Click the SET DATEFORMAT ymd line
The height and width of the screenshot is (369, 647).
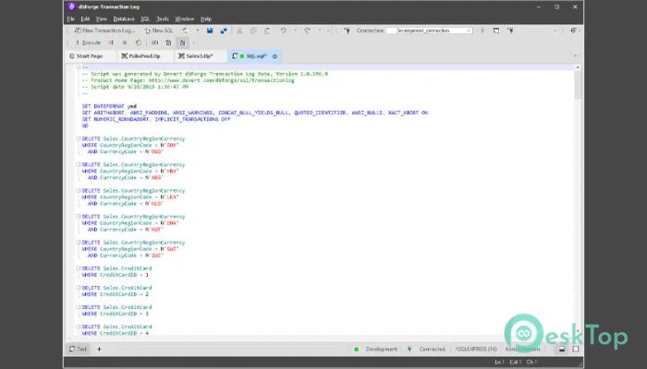click(x=109, y=106)
